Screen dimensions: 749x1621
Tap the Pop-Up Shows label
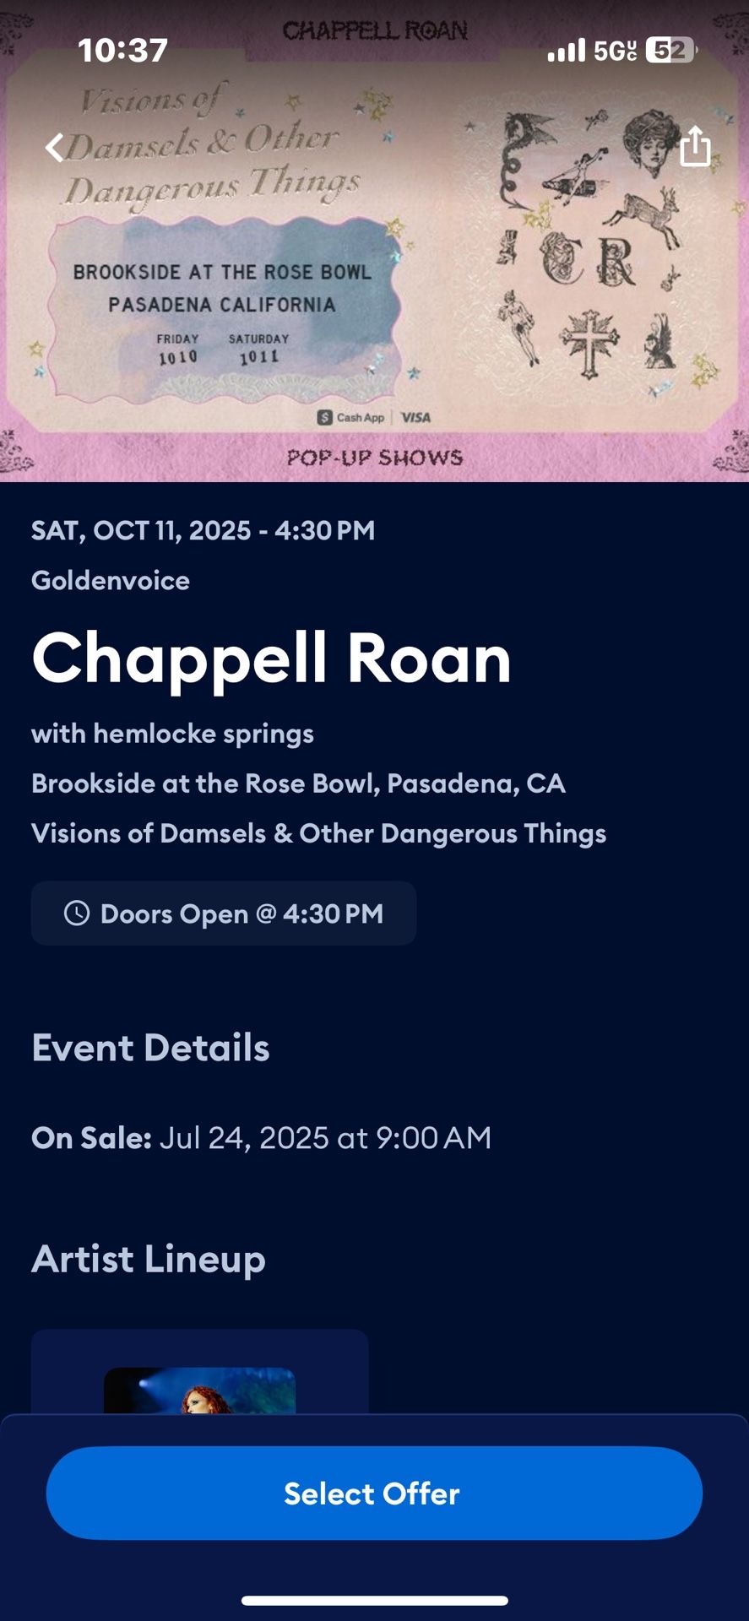pyautogui.click(x=374, y=457)
